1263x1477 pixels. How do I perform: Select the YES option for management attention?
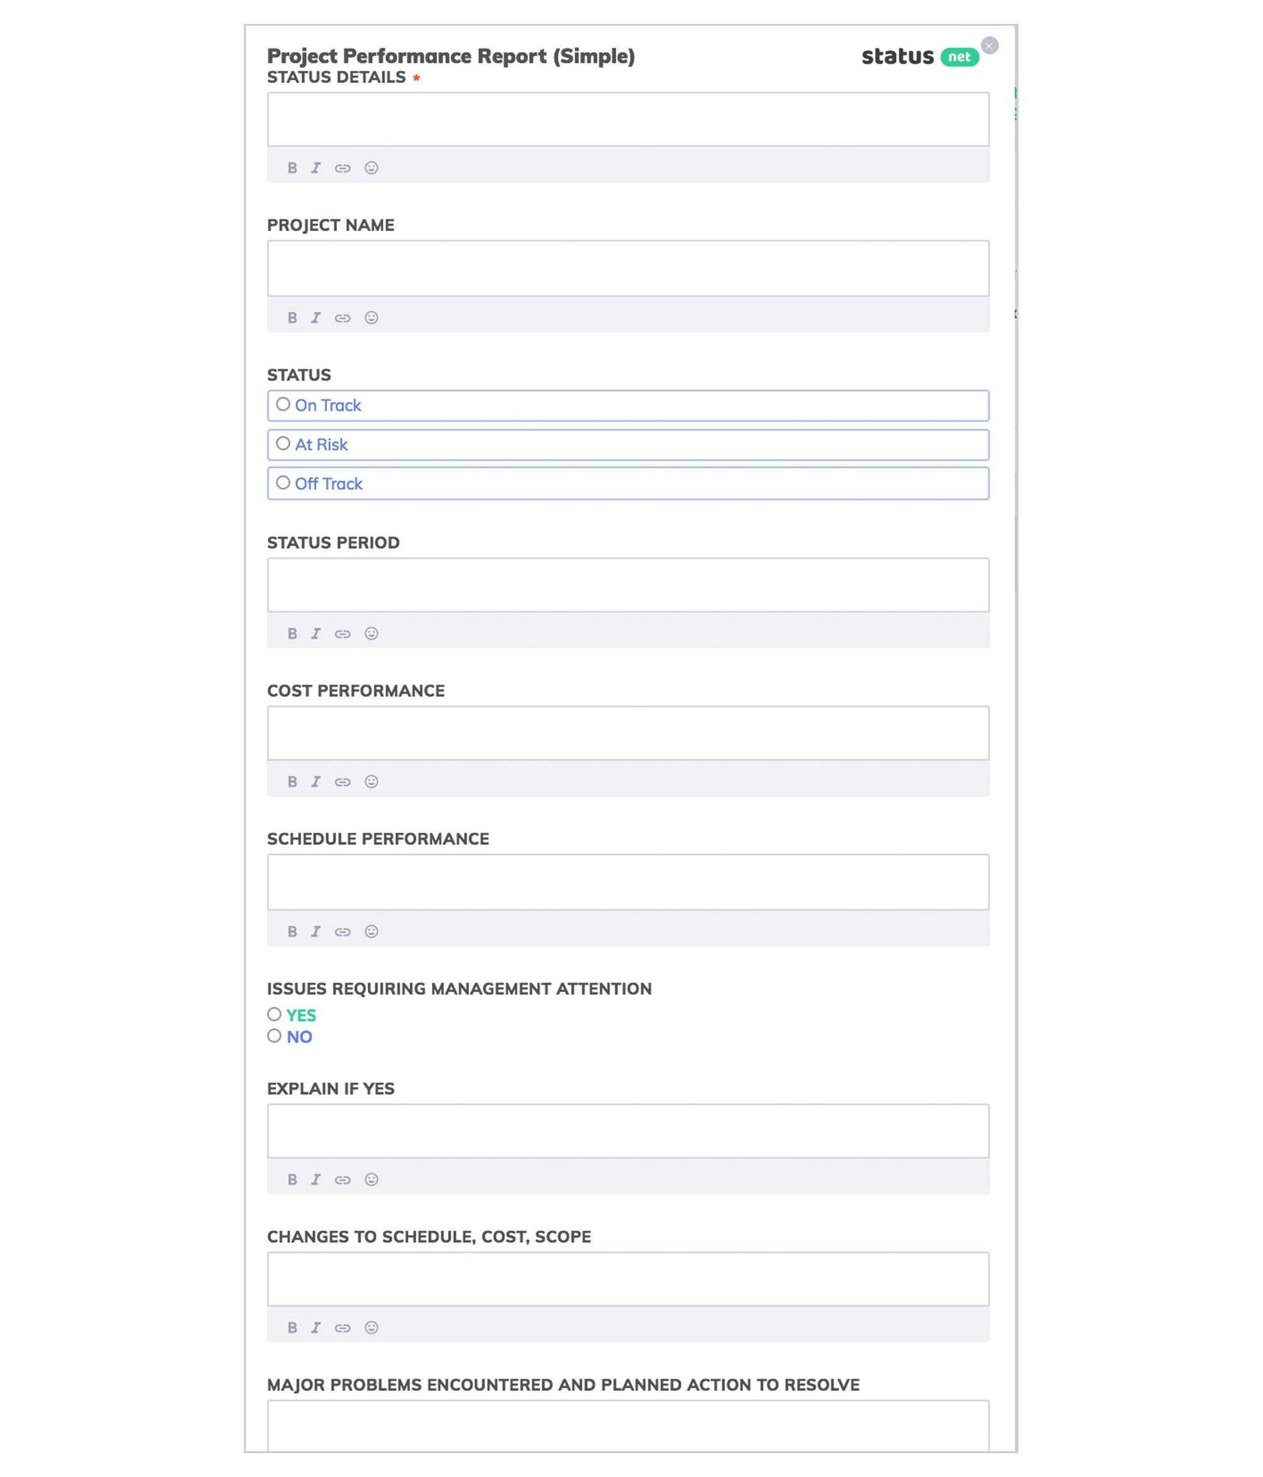(x=274, y=1015)
